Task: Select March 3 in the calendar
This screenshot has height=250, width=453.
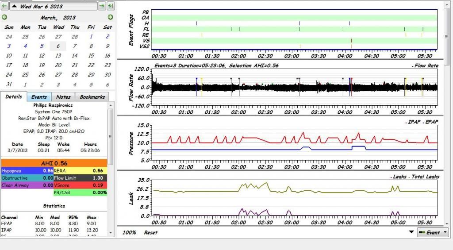Action: pyautogui.click(x=9, y=46)
